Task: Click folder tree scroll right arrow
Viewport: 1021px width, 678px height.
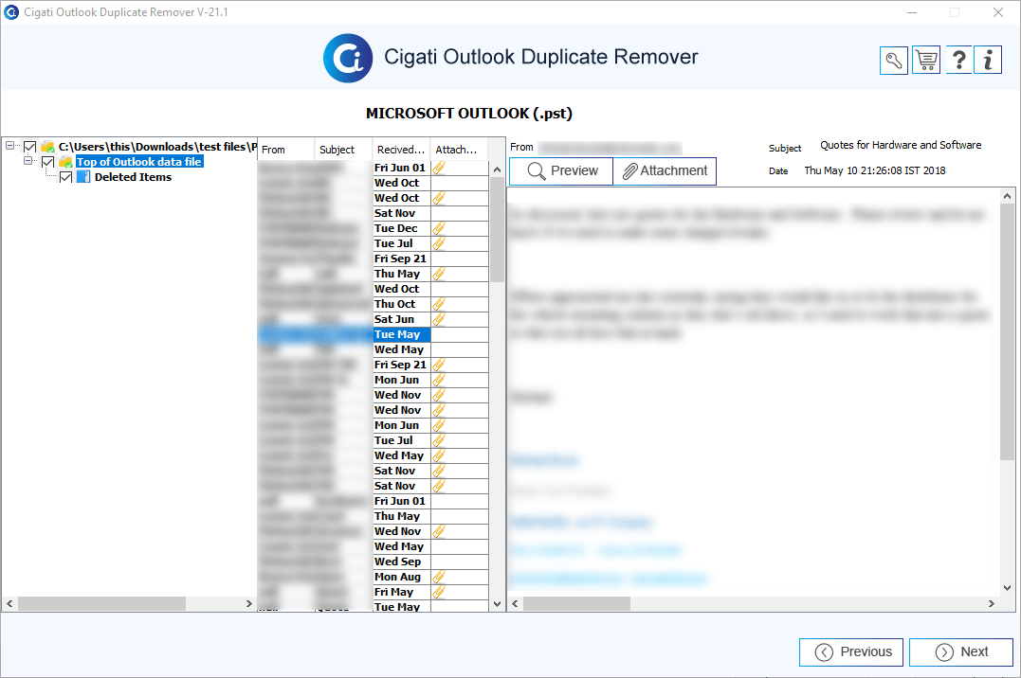Action: (x=248, y=604)
